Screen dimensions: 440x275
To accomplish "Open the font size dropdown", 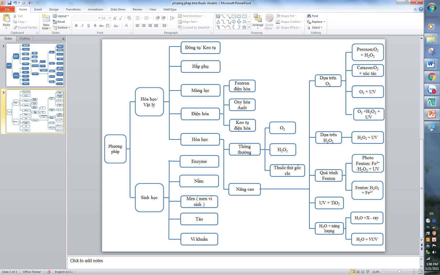I will (x=110, y=18).
